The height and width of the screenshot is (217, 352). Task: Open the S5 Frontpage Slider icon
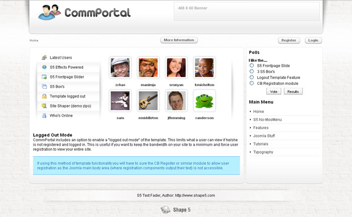click(44, 77)
